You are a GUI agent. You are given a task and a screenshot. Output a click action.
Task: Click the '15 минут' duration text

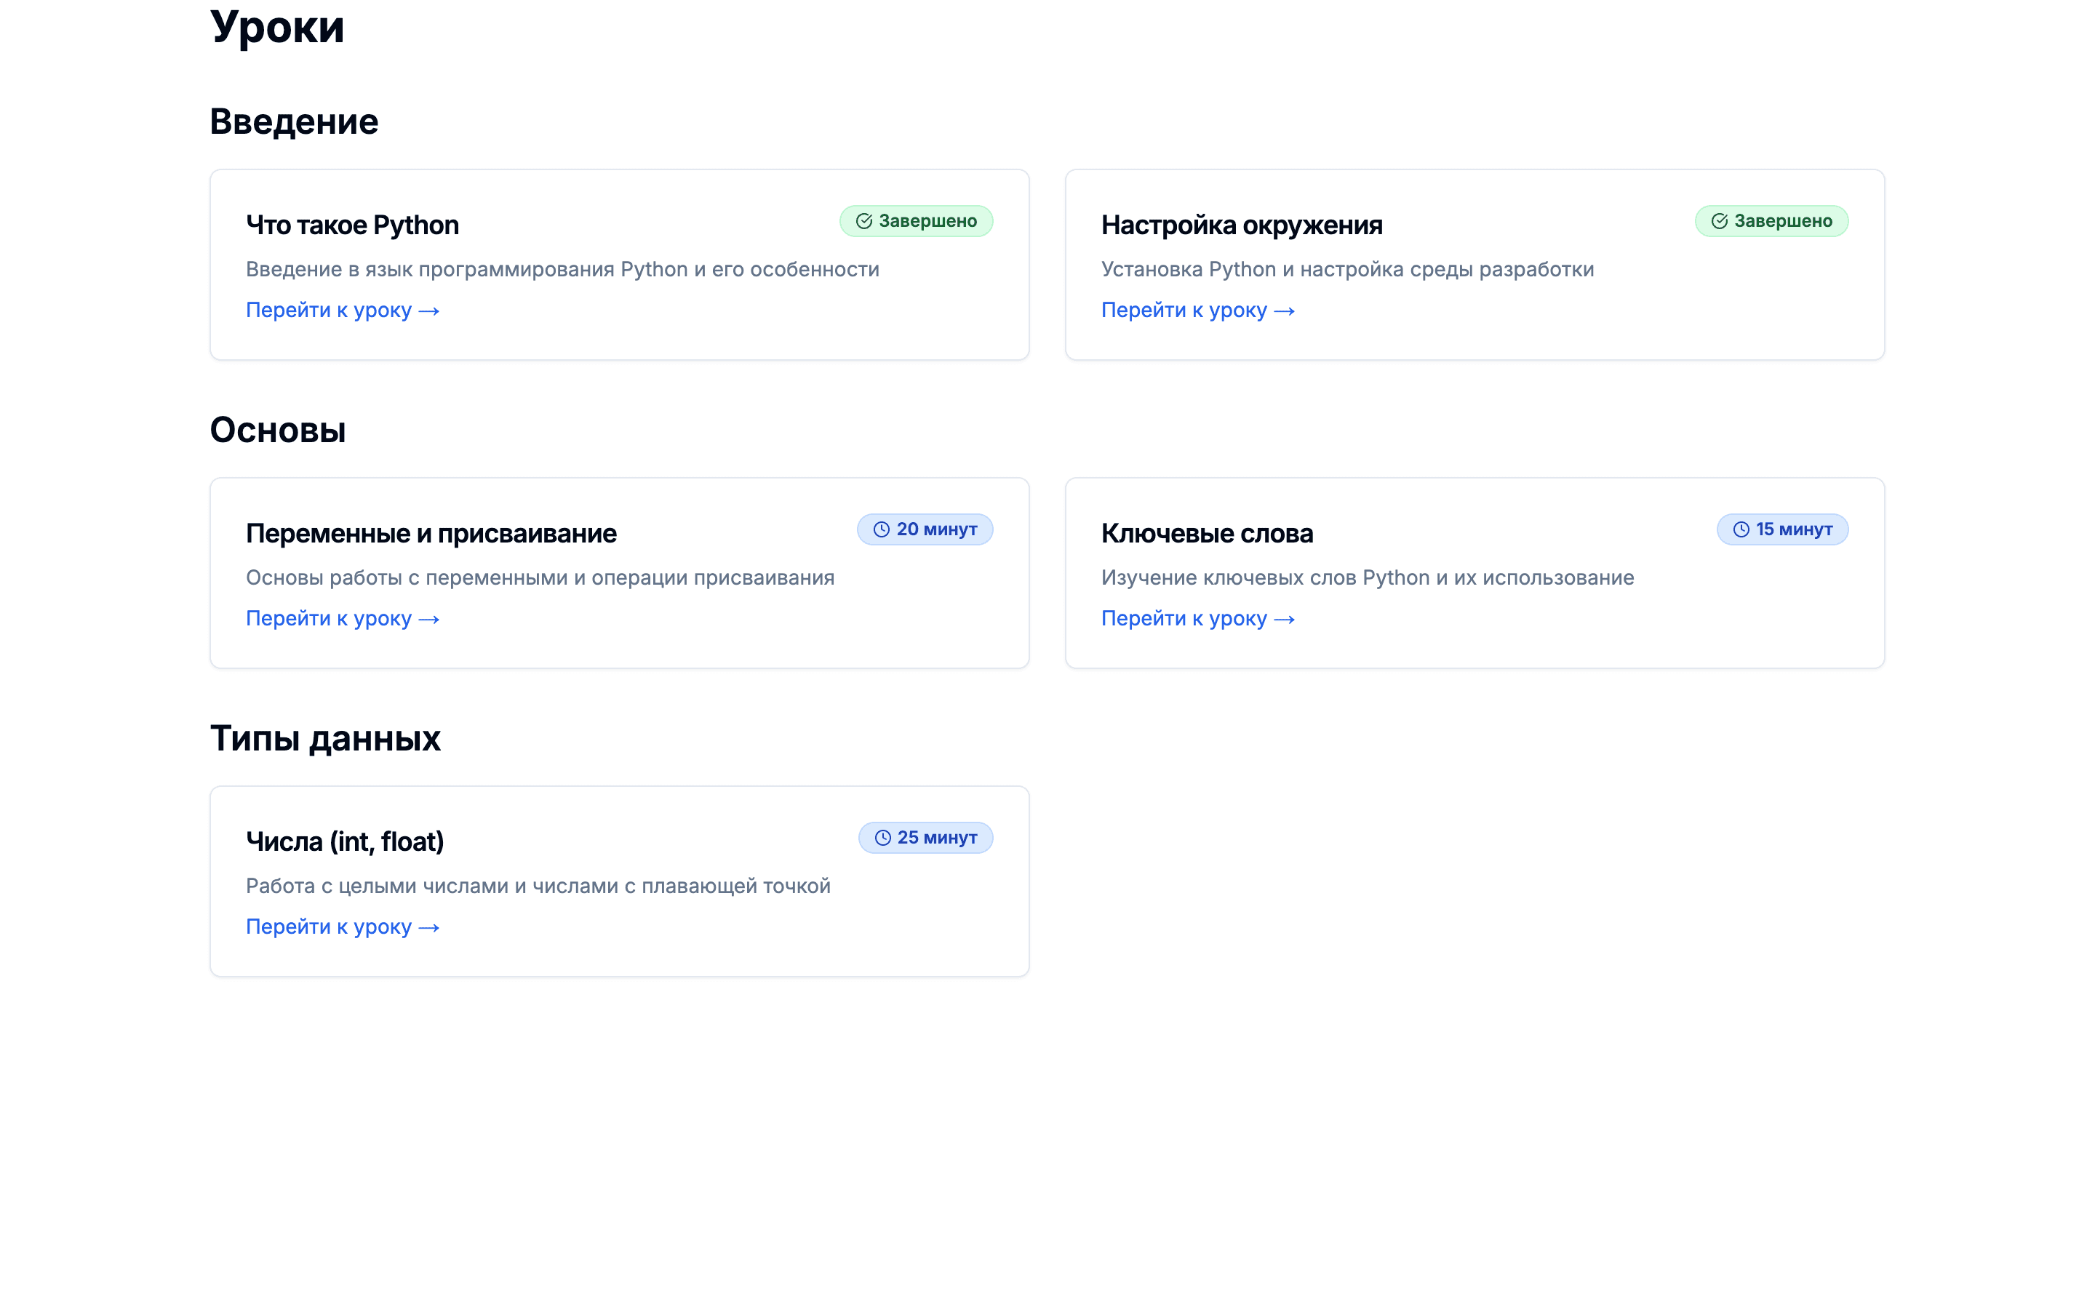(x=1794, y=529)
